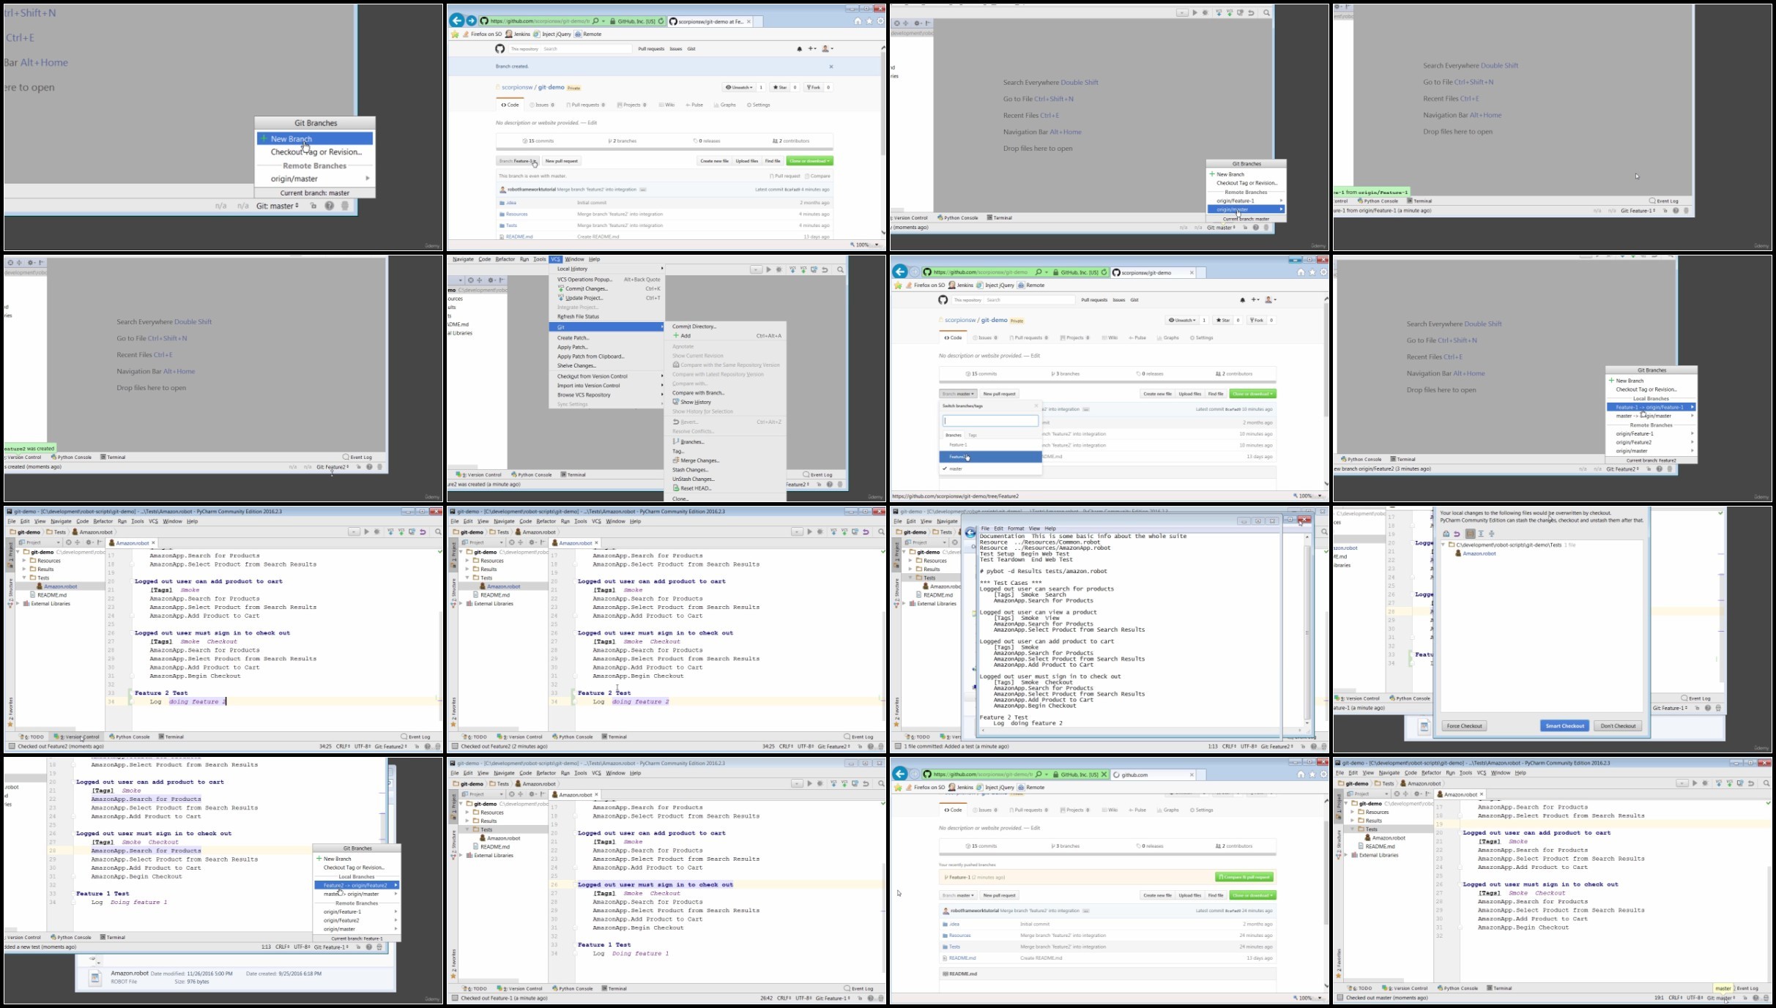
Task: Click "Don't Checkout" button
Action: click(1618, 726)
